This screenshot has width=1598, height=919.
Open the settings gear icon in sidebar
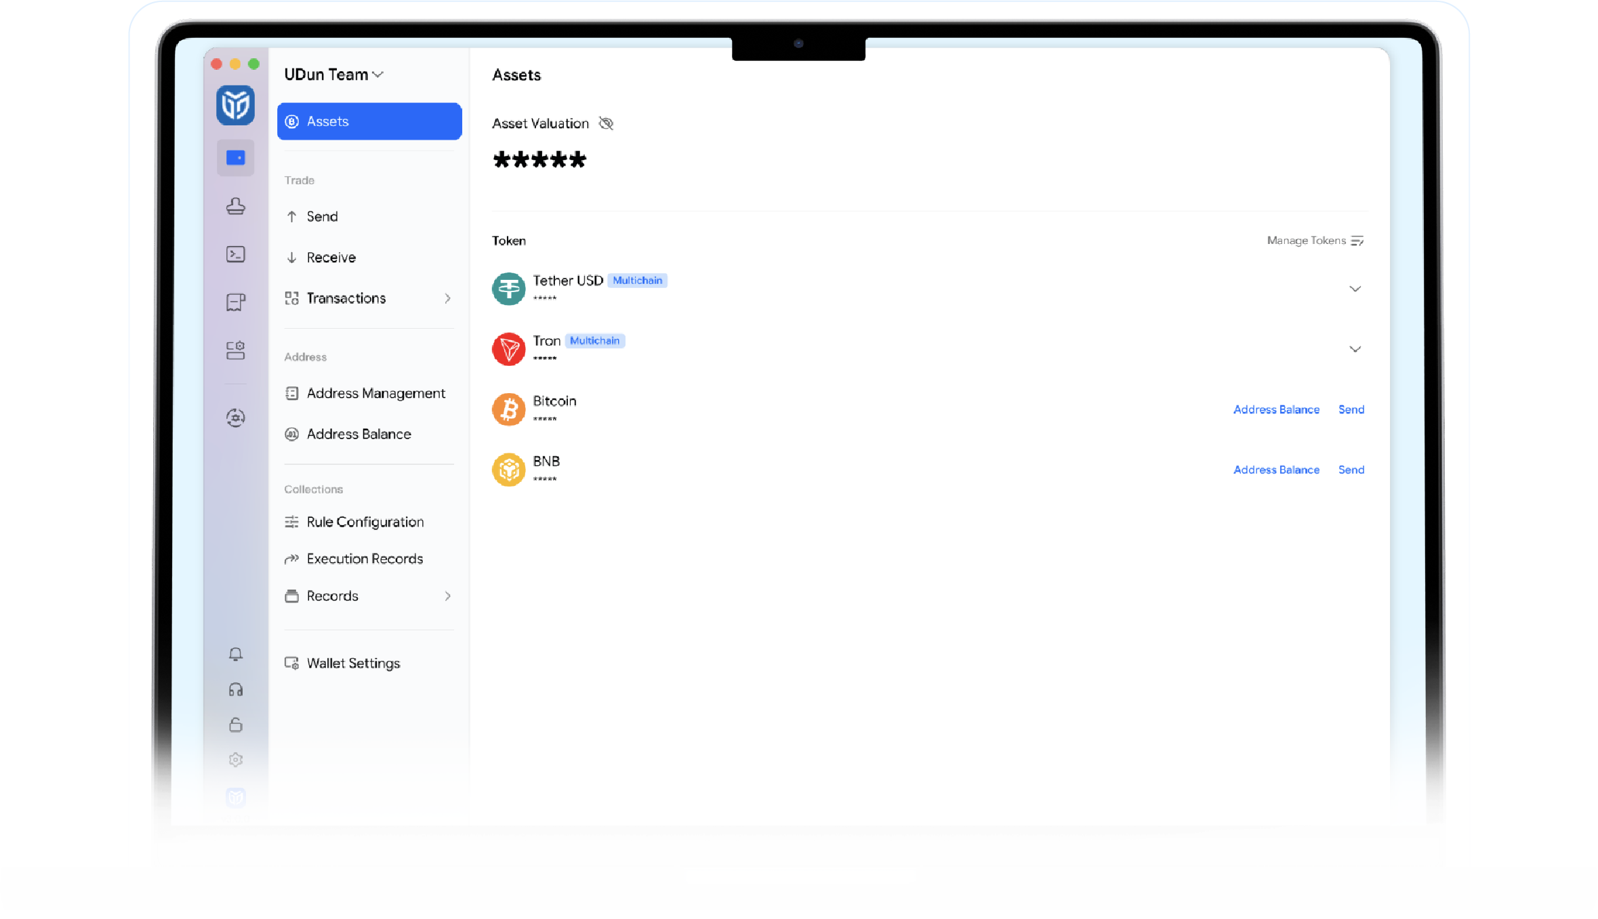tap(235, 760)
